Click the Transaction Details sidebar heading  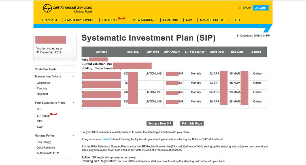(48, 76)
